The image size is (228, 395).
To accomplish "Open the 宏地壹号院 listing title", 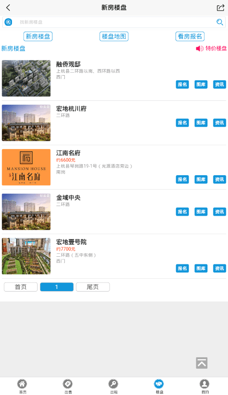I will 71,242.
